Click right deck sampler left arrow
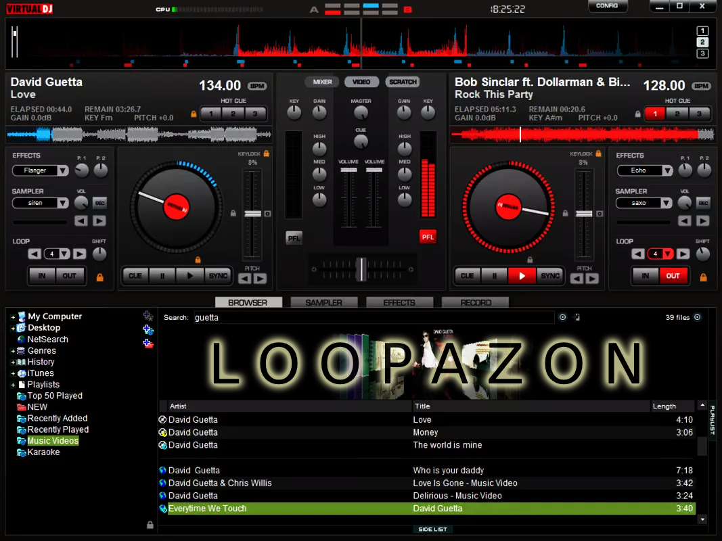 click(x=685, y=221)
